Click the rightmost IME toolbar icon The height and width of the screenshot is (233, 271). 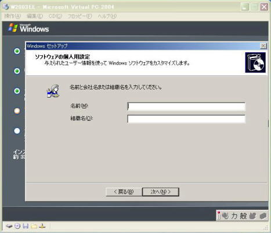(x=263, y=216)
